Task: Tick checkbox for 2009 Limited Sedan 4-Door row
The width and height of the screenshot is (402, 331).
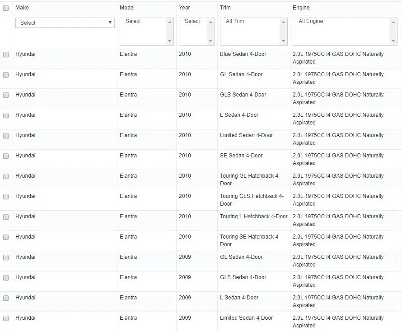Action: tap(5, 318)
